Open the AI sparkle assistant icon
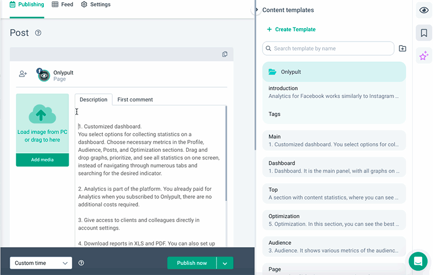 (424, 55)
